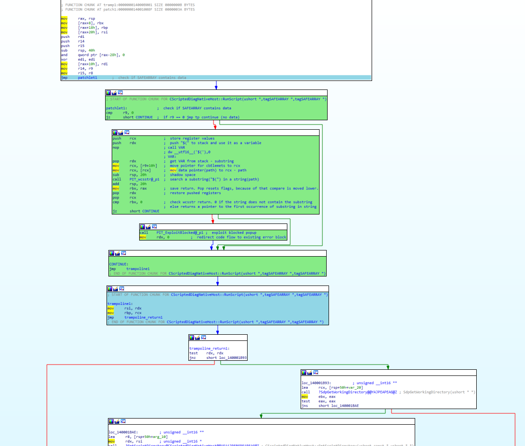Image resolution: width=525 pixels, height=446 pixels.
Task: Select the 'mov rdx, 0' instruction
Action: coord(155,237)
